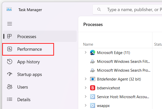Image resolution: width=162 pixels, height=109 pixels.
Task: Toggle the hamburger navigation menu
Action: pos(10,24)
